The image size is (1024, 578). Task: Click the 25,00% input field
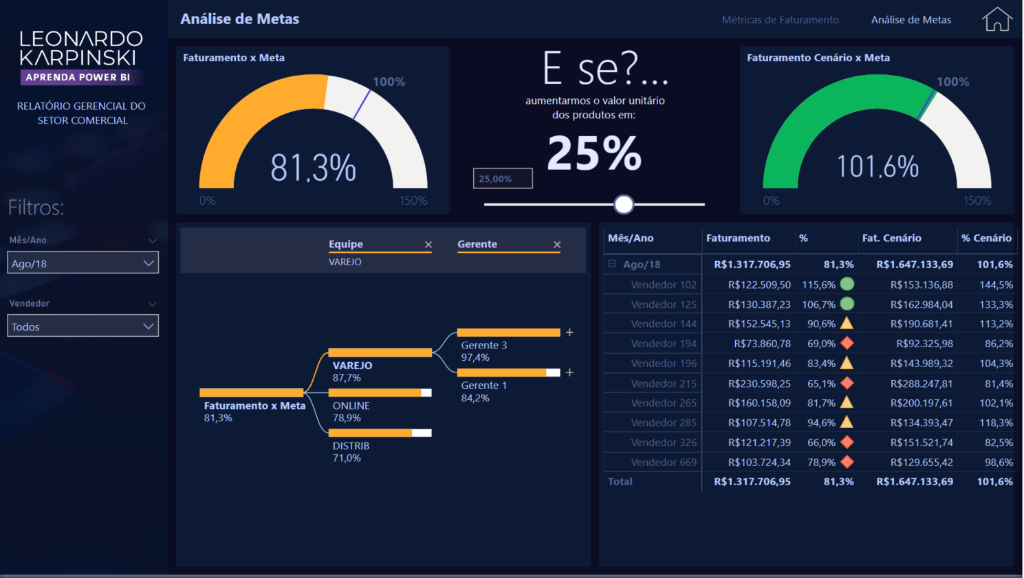click(502, 178)
